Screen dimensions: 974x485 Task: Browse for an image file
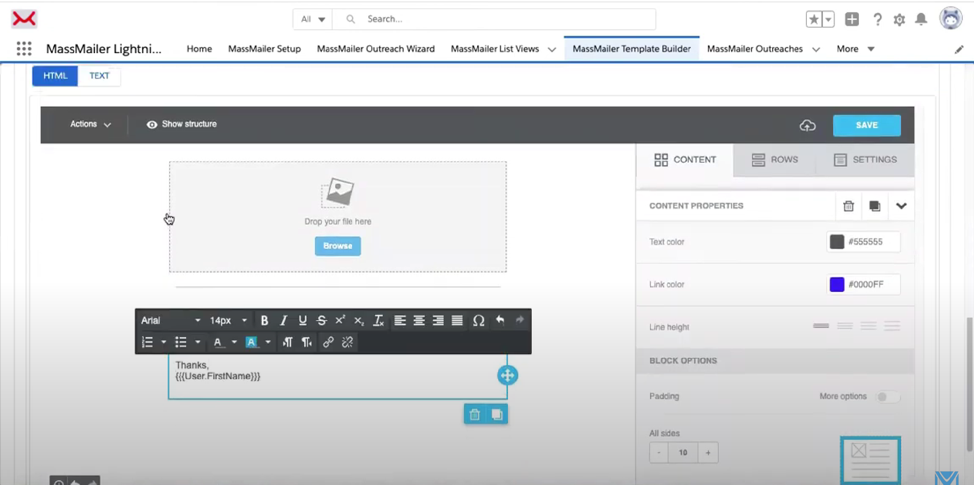click(338, 246)
